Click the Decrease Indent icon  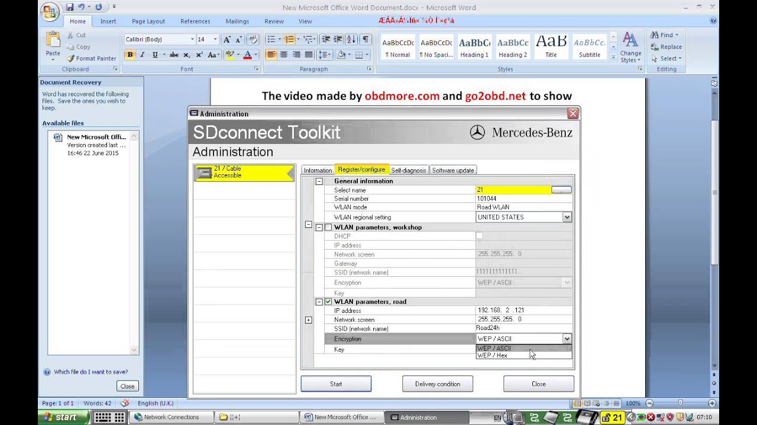coord(326,40)
